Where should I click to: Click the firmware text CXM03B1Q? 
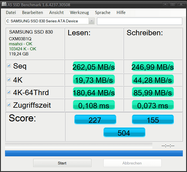20,39
